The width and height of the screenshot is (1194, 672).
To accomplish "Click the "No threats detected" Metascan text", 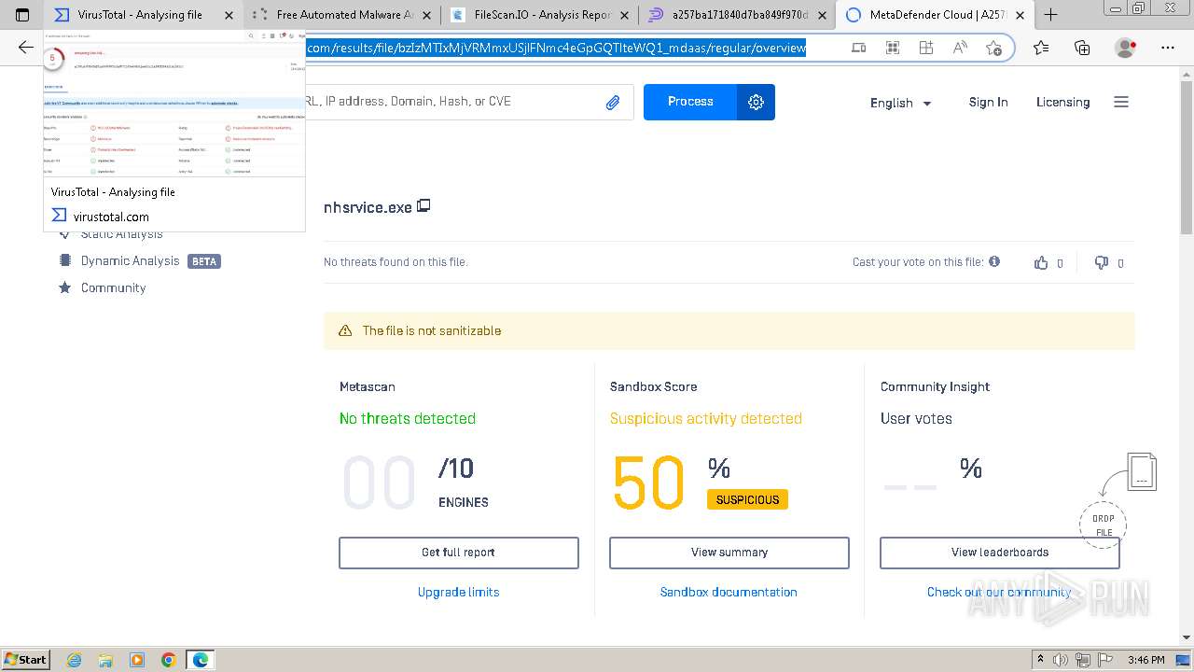I will 408,418.
